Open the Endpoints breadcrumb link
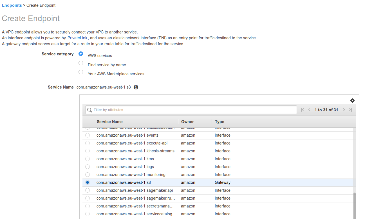Viewport: 374px width, 219px height. pyautogui.click(x=12, y=5)
